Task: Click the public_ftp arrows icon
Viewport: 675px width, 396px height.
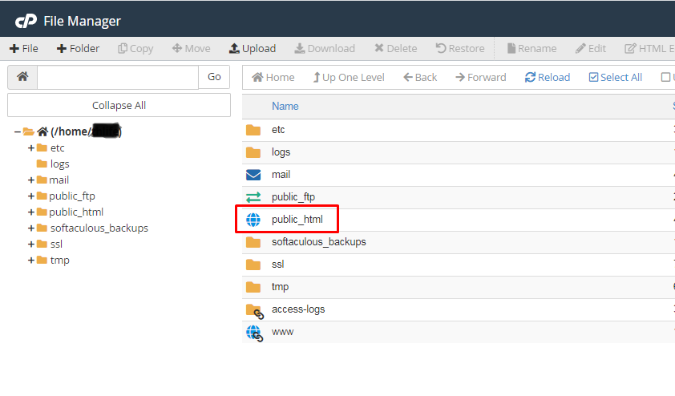Action: click(253, 196)
